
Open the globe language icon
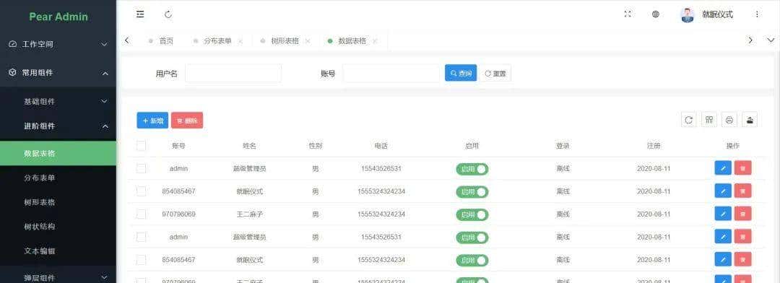coord(656,14)
